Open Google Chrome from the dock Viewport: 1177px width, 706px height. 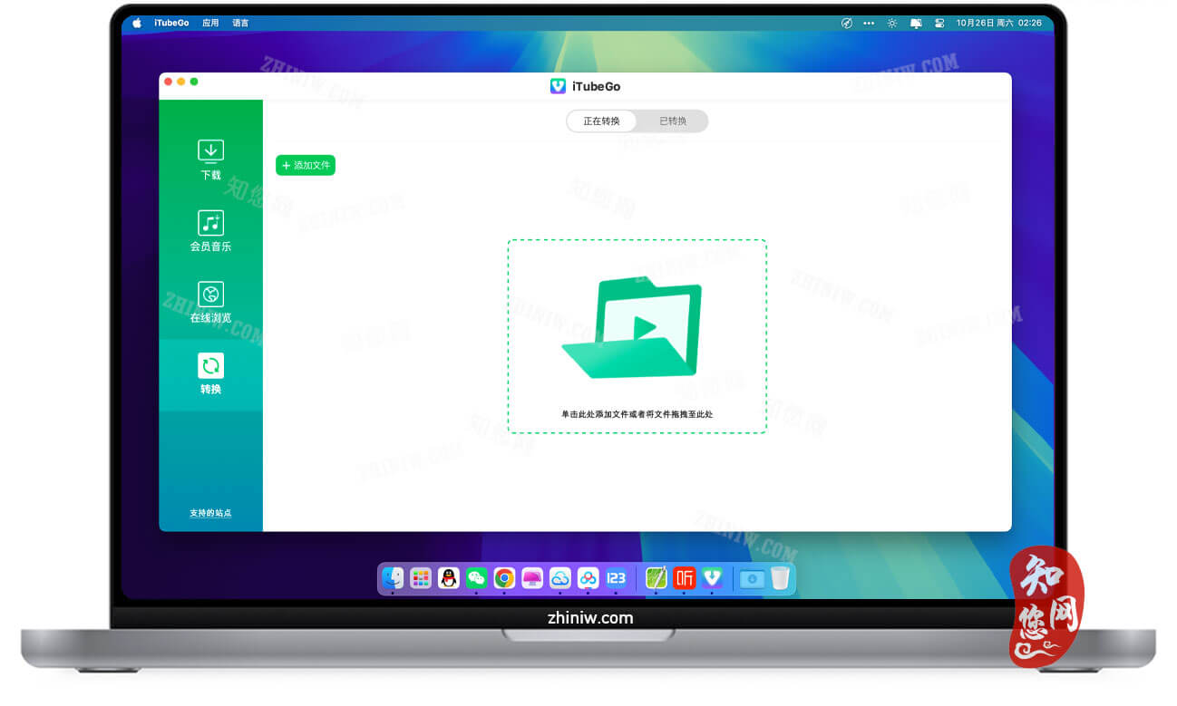(x=505, y=578)
